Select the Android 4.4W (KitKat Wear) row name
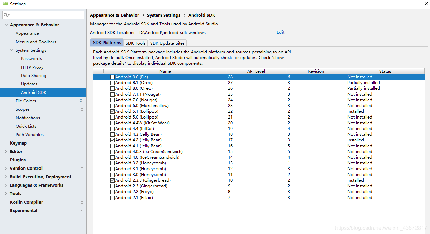The image size is (430, 234). [x=142, y=123]
